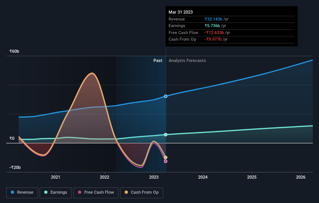The width and height of the screenshot is (319, 203).
Task: Click the -₹9.977b cash from op value
Action: 213,40
